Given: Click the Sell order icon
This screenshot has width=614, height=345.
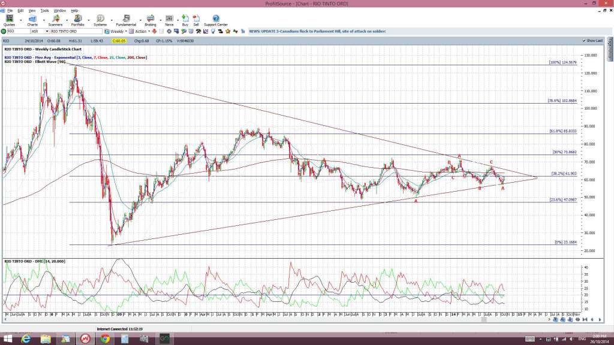Looking at the screenshot, I should (x=196, y=20).
